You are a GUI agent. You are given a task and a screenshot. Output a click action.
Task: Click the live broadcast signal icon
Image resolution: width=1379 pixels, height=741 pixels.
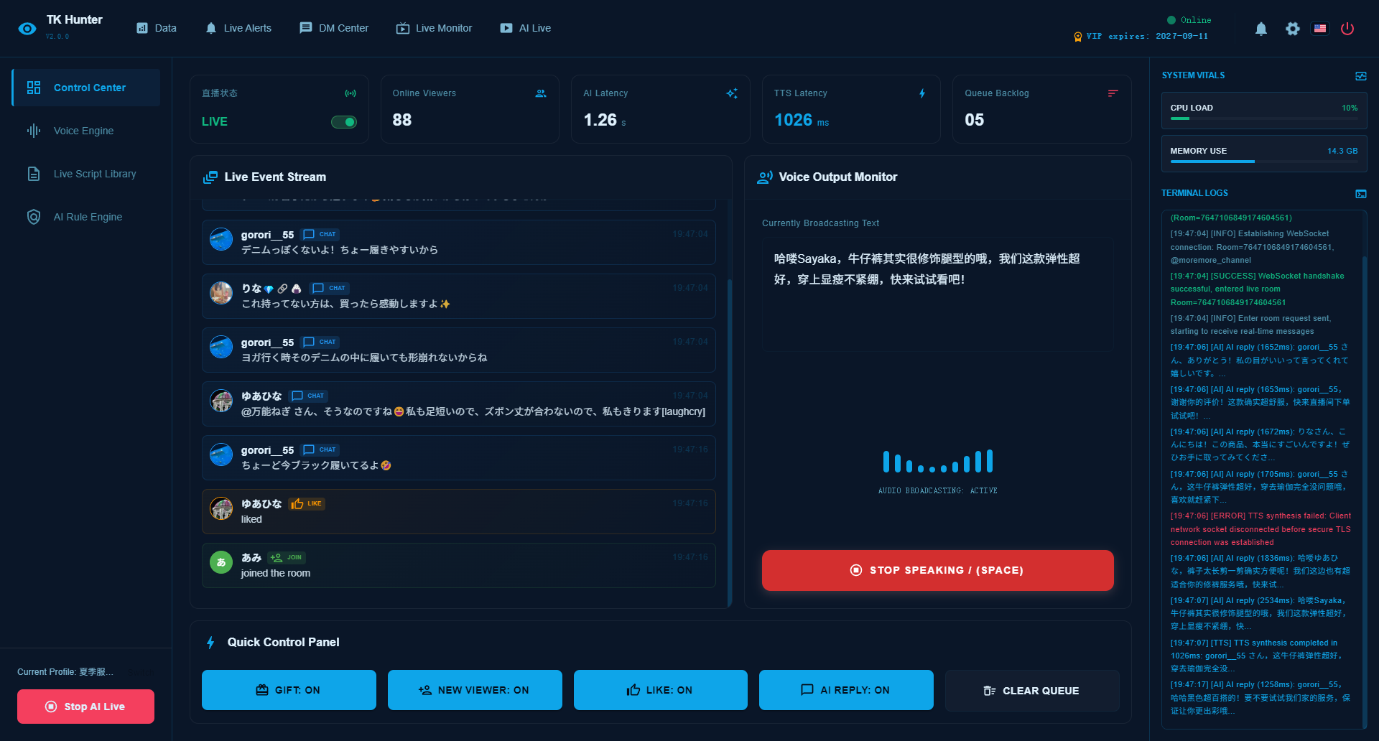(x=350, y=93)
